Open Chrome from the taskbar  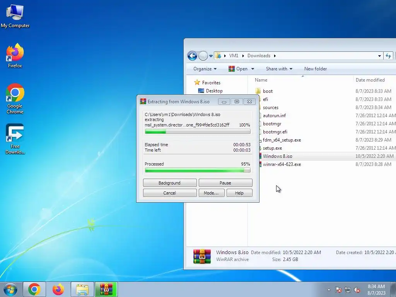[34, 289]
